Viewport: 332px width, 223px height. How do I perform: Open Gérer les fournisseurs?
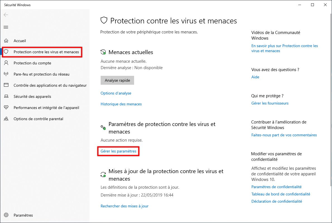click(x=270, y=103)
